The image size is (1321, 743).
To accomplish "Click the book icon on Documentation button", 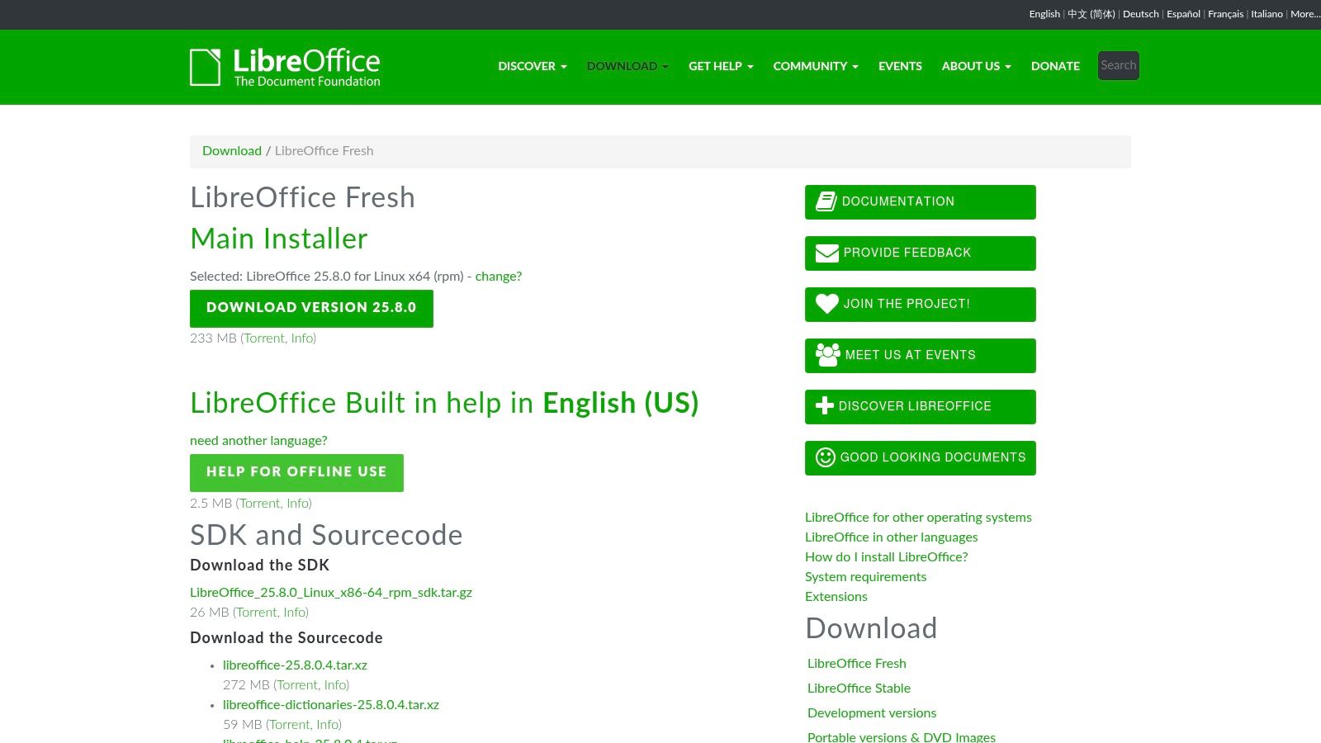I will pos(825,201).
